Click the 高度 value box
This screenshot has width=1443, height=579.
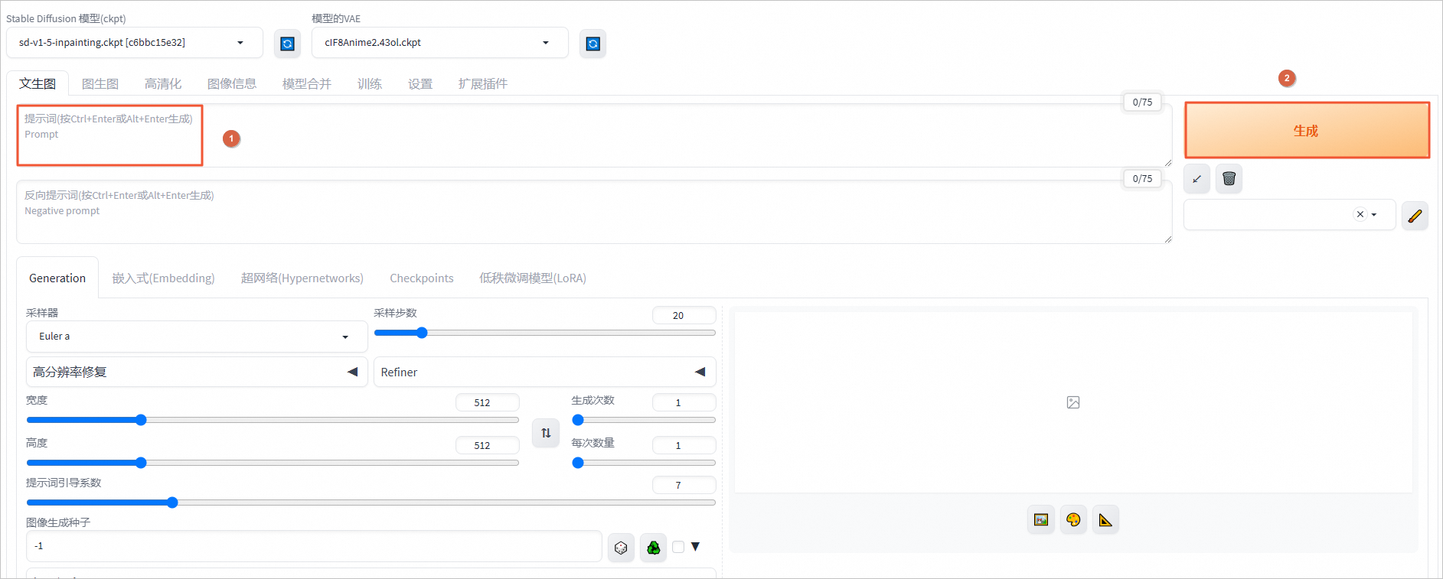click(x=487, y=445)
